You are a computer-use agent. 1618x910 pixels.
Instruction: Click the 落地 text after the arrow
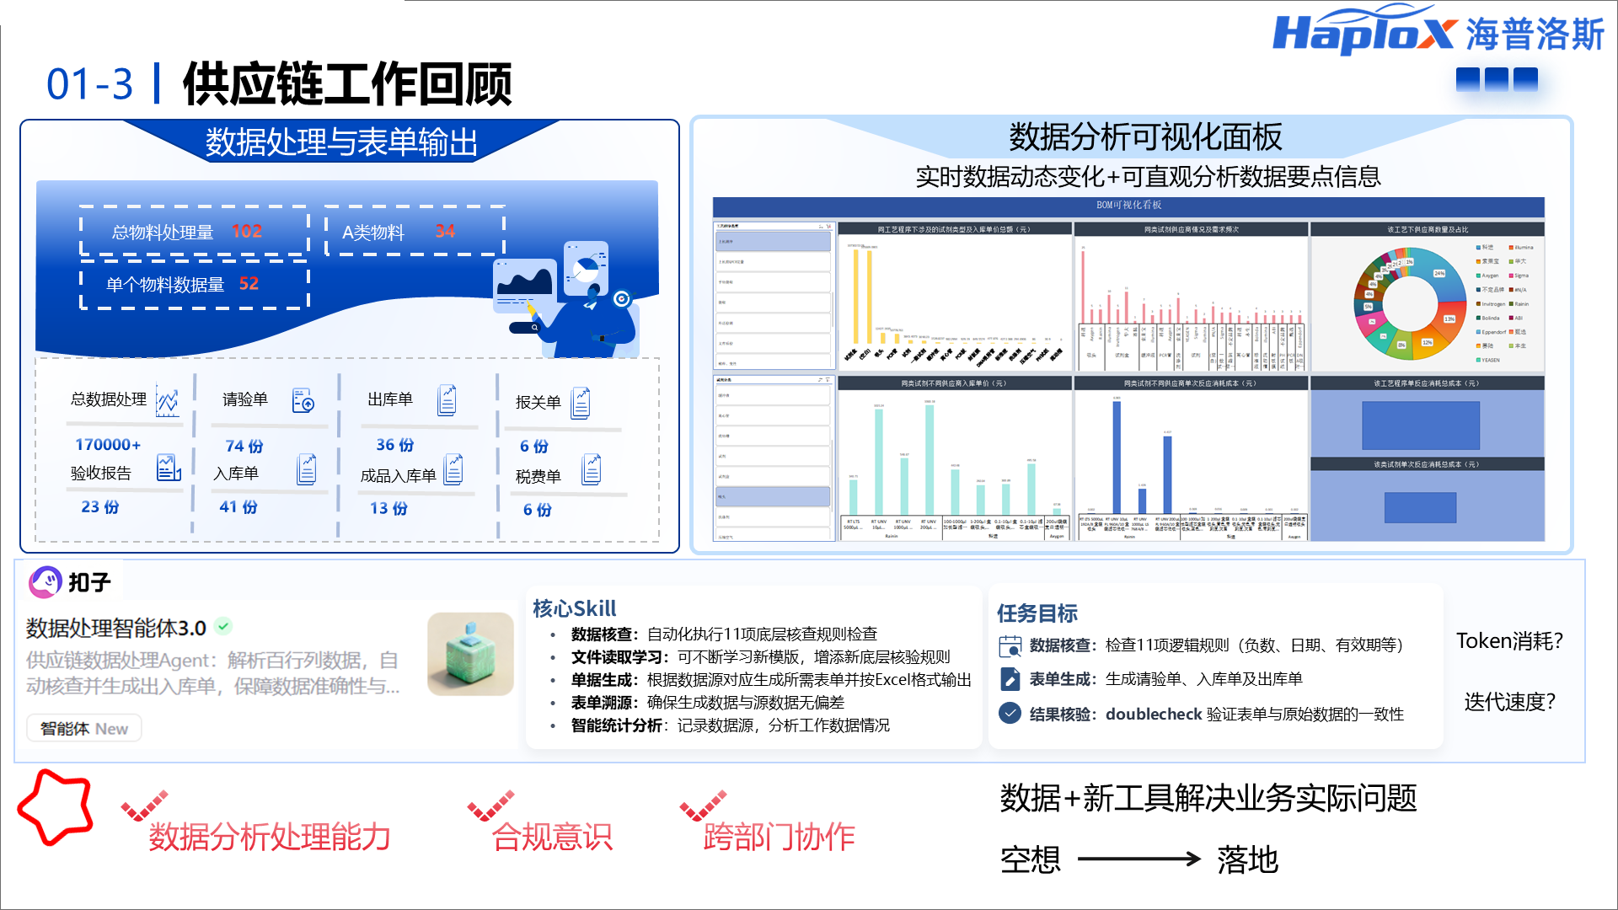coord(1247,860)
